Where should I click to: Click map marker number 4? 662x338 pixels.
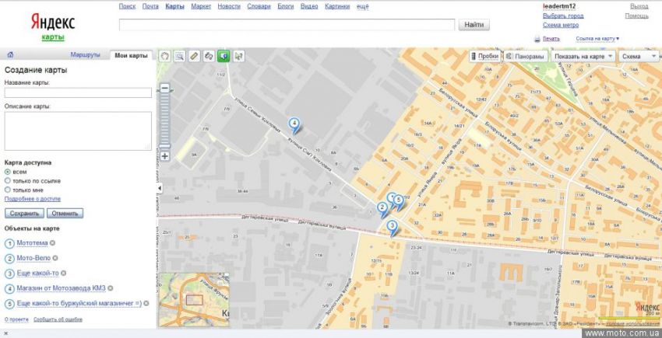pos(294,123)
